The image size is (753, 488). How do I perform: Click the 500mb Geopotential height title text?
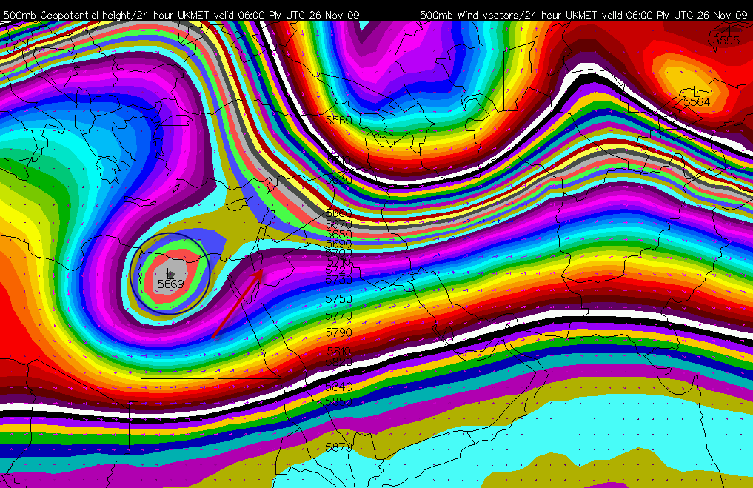coord(181,15)
